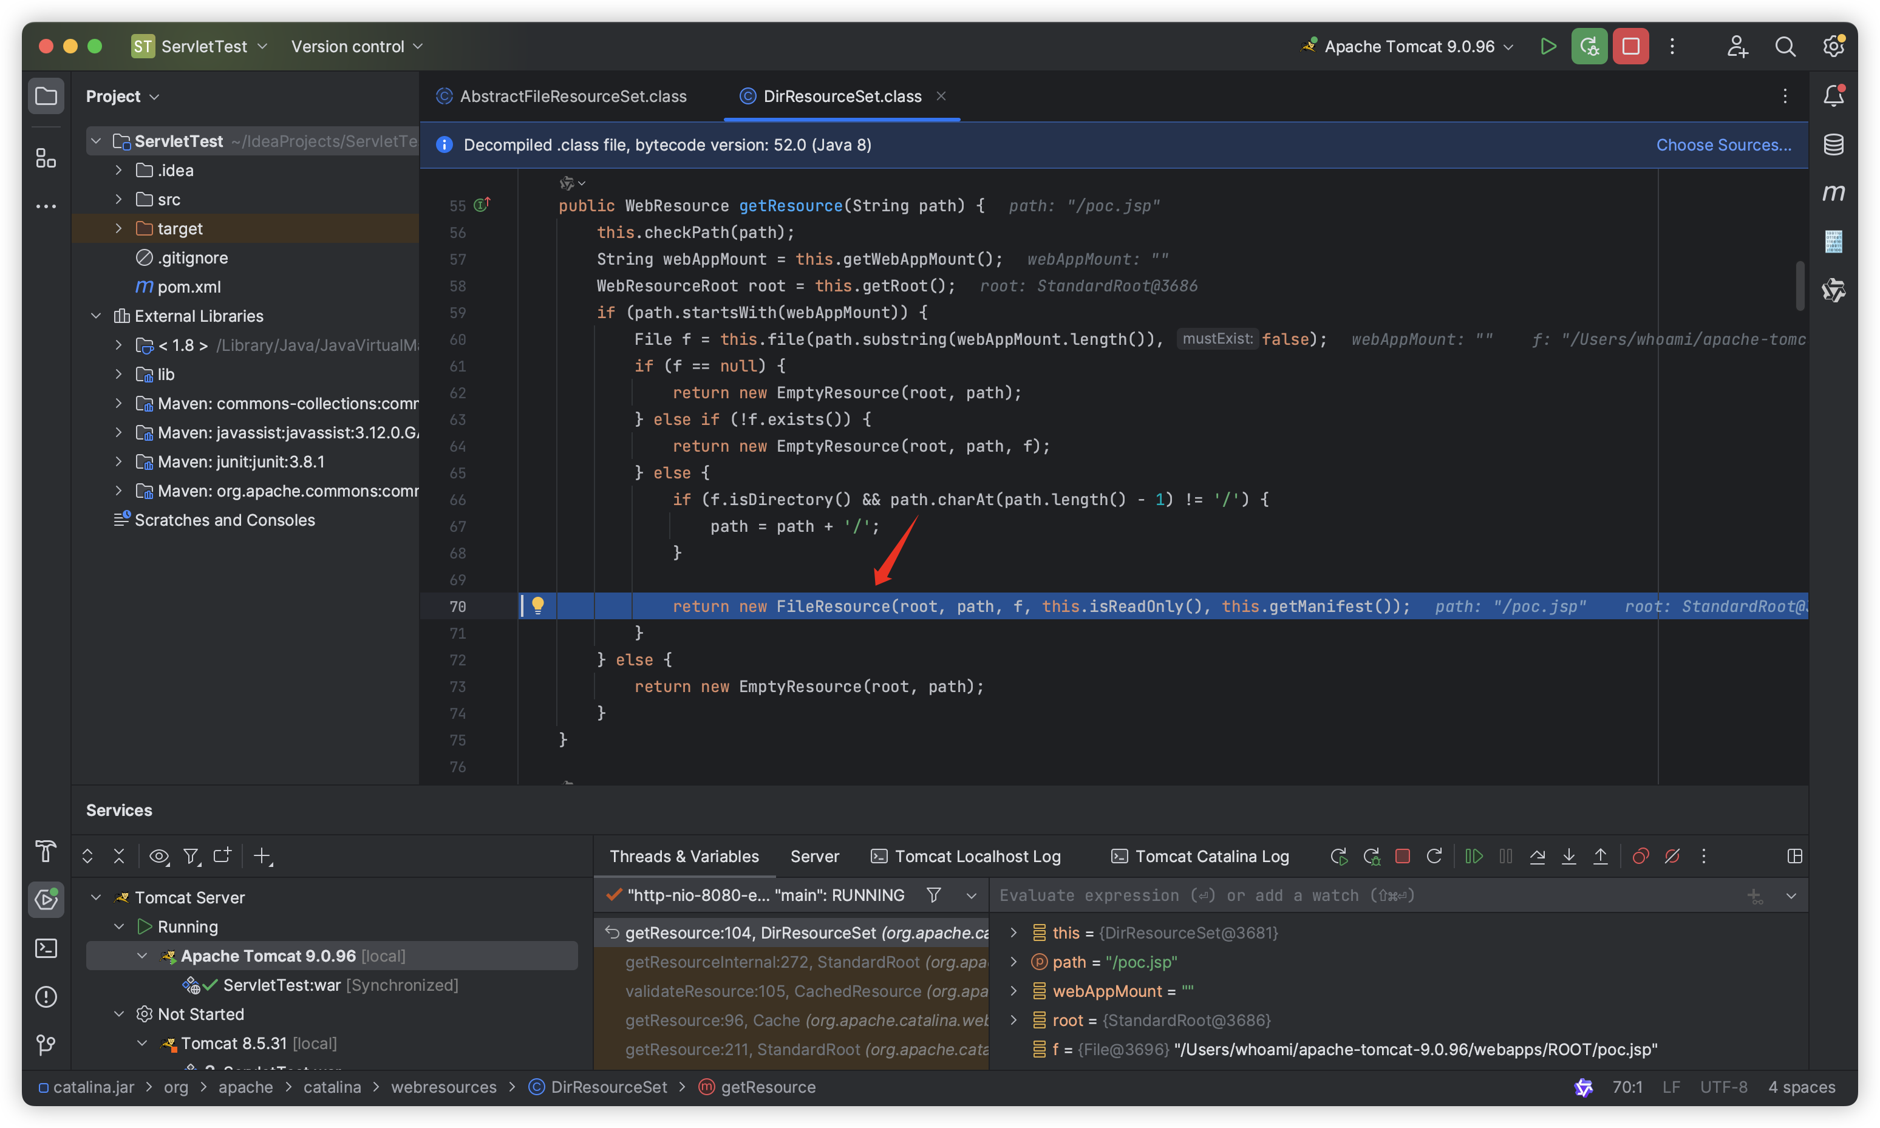The image size is (1880, 1128).
Task: Collapse all services in Services toolbar
Action: click(118, 856)
